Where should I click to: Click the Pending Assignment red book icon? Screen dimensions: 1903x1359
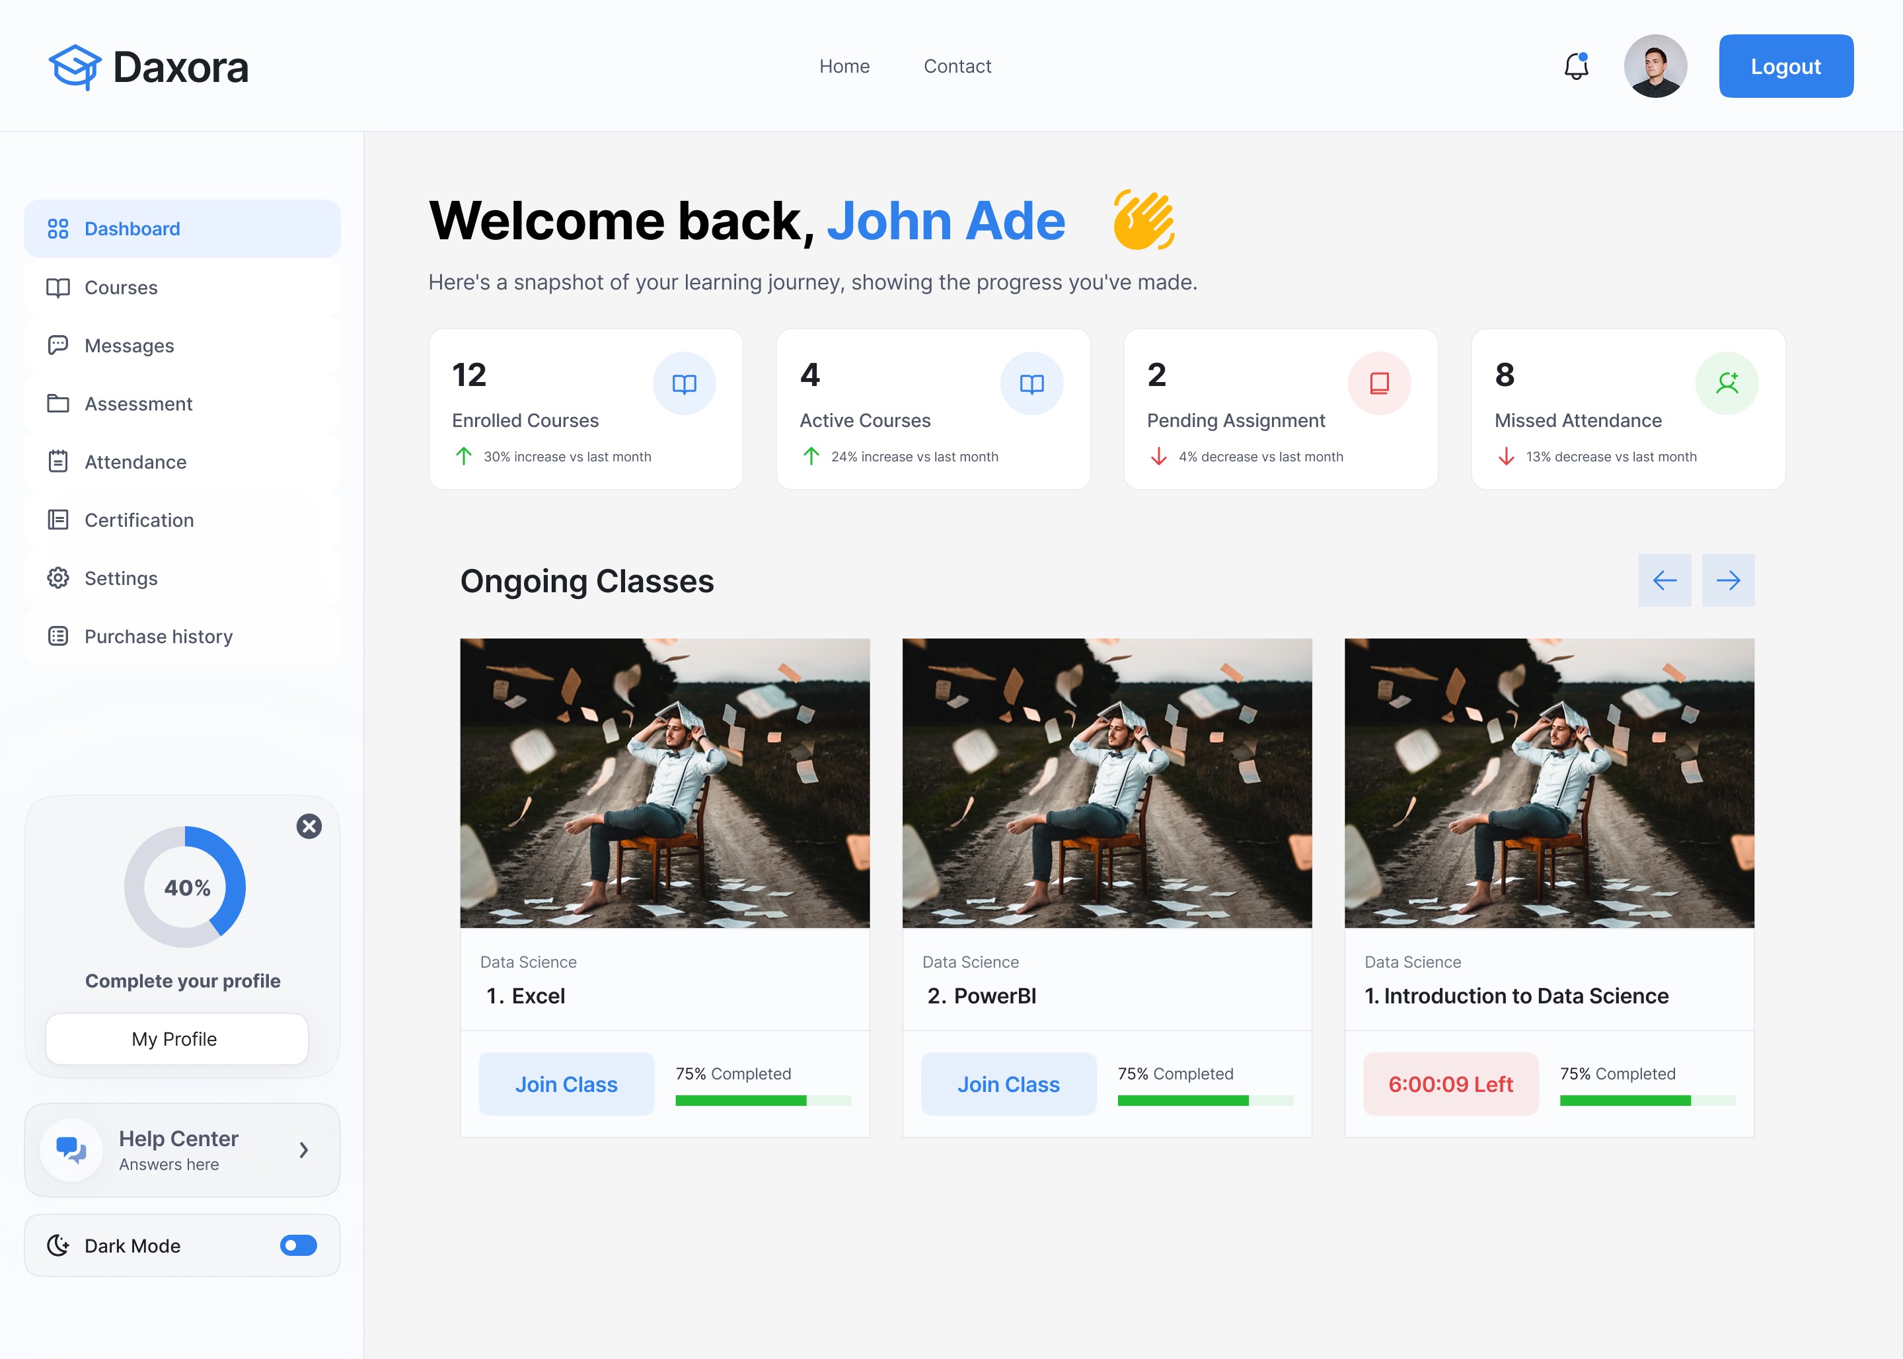click(1378, 384)
